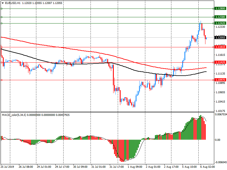Grab the left handle of the 1.12420 line

[2, 24]
